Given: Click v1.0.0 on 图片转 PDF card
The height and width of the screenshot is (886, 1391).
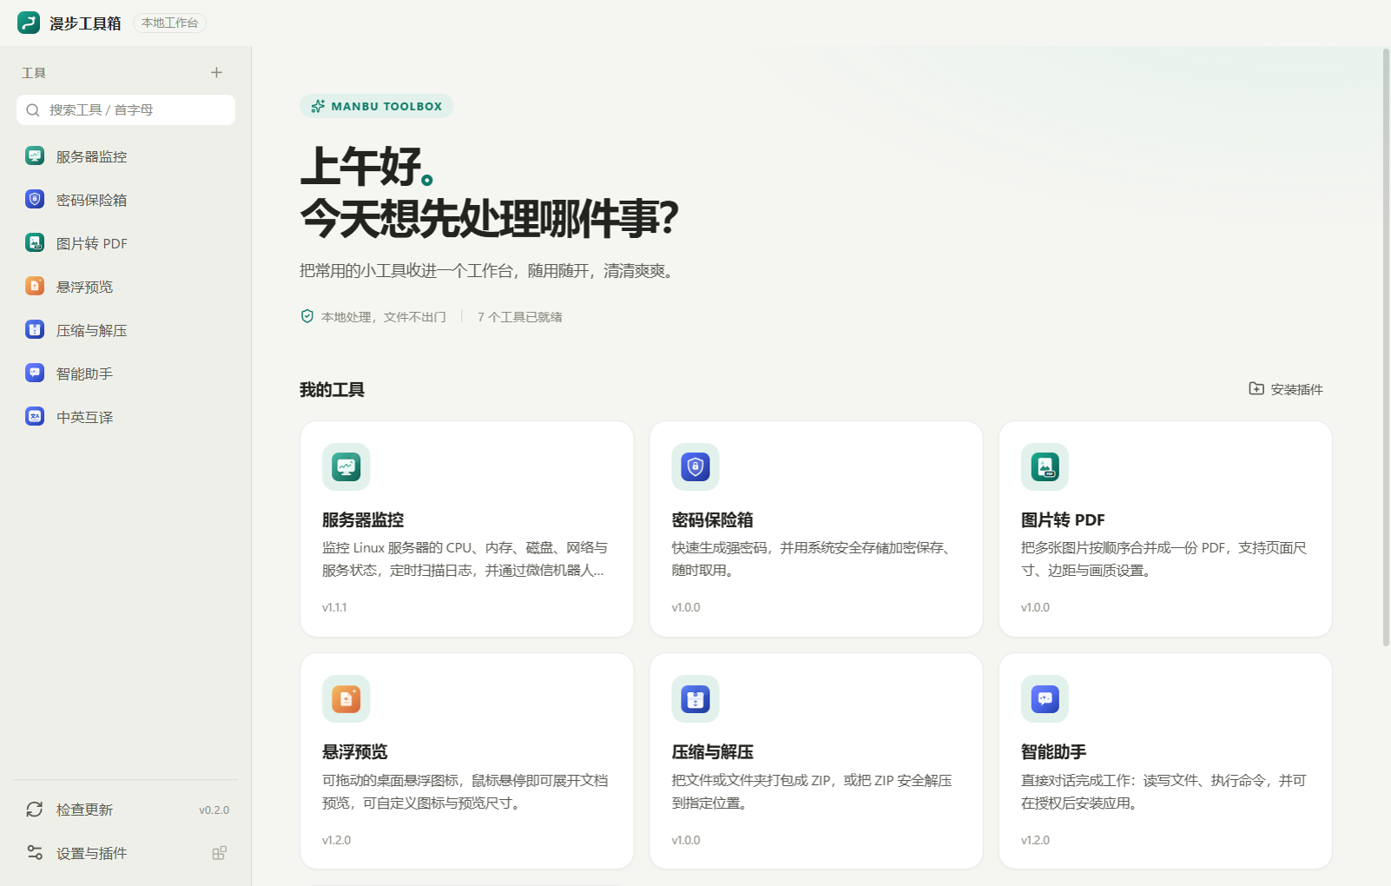Looking at the screenshot, I should click(1035, 607).
